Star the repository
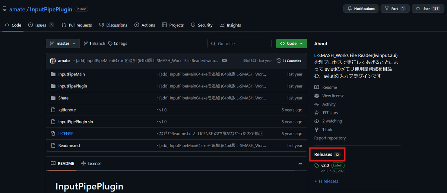Screen dimensions: 447x193 tap(428, 9)
